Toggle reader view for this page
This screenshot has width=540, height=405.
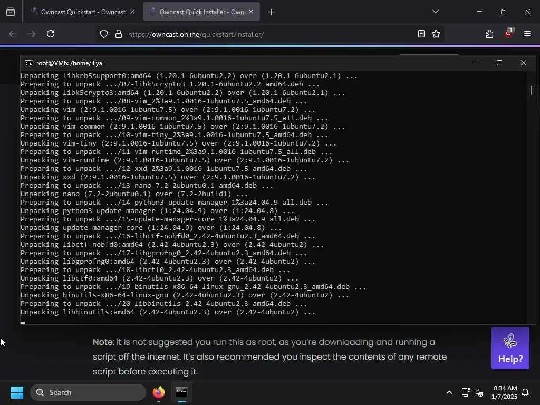[421, 34]
